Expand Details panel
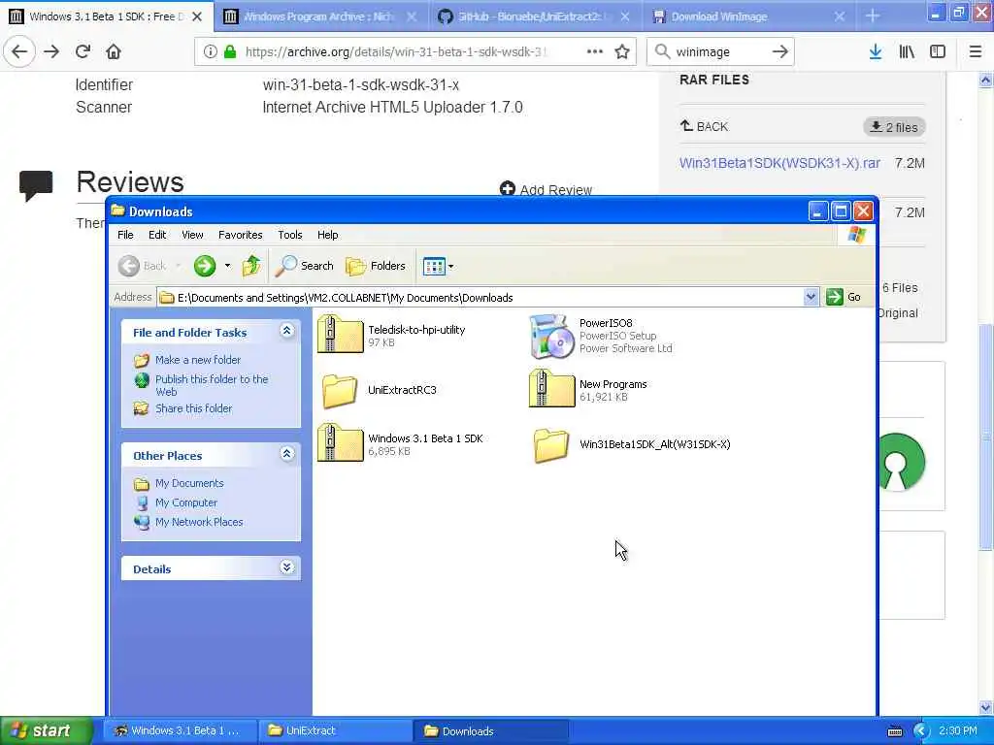 click(x=286, y=567)
